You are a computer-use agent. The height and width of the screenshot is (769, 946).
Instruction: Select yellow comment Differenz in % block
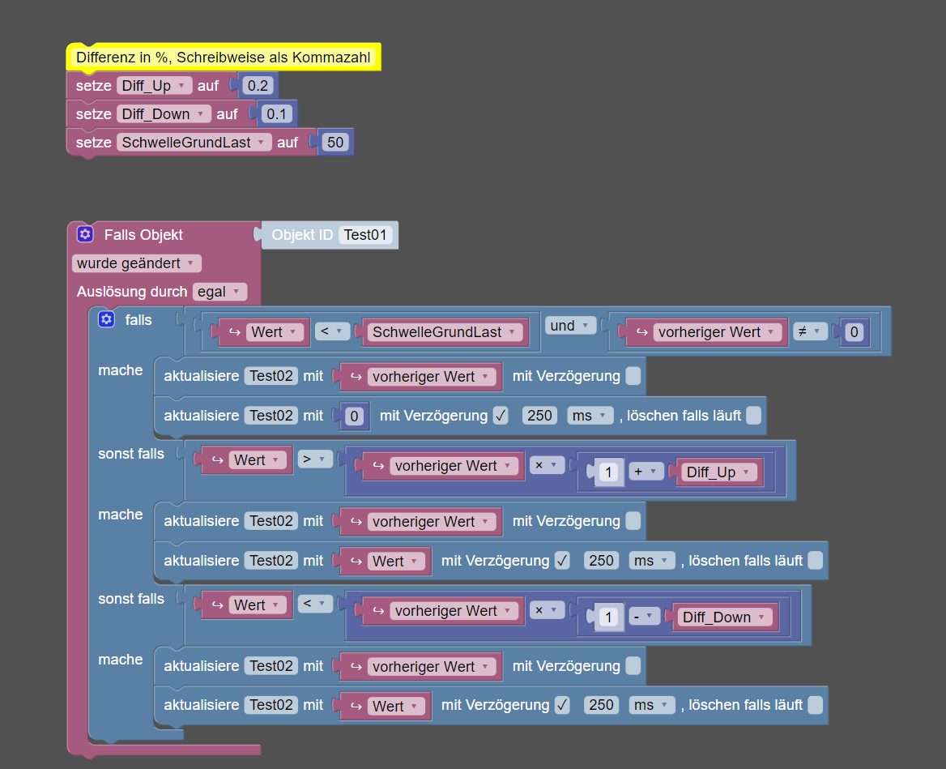[x=224, y=58]
